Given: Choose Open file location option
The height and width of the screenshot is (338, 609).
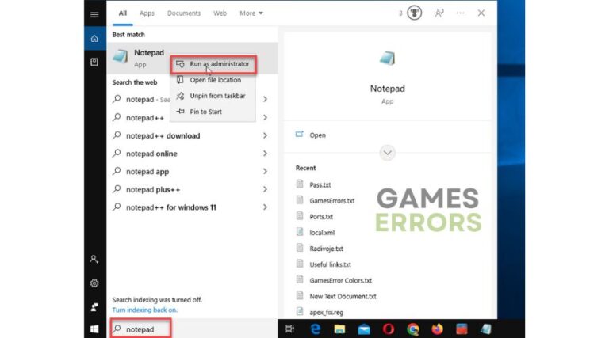Looking at the screenshot, I should click(x=215, y=80).
